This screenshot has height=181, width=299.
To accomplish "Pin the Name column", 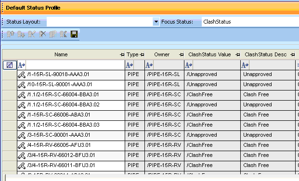I will tap(122, 55).
